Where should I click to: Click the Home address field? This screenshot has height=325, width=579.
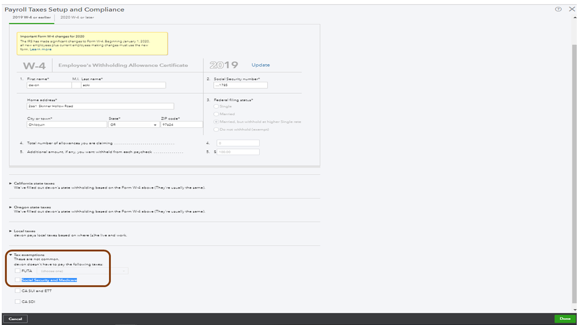pos(100,106)
